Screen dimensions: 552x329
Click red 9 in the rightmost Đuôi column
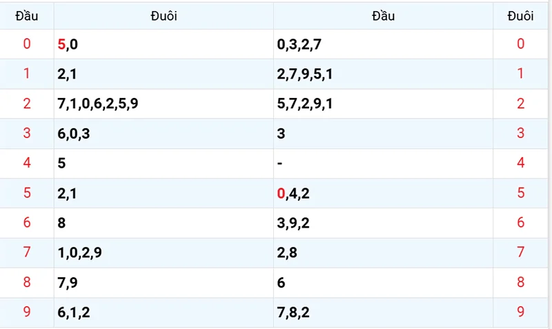tap(520, 312)
